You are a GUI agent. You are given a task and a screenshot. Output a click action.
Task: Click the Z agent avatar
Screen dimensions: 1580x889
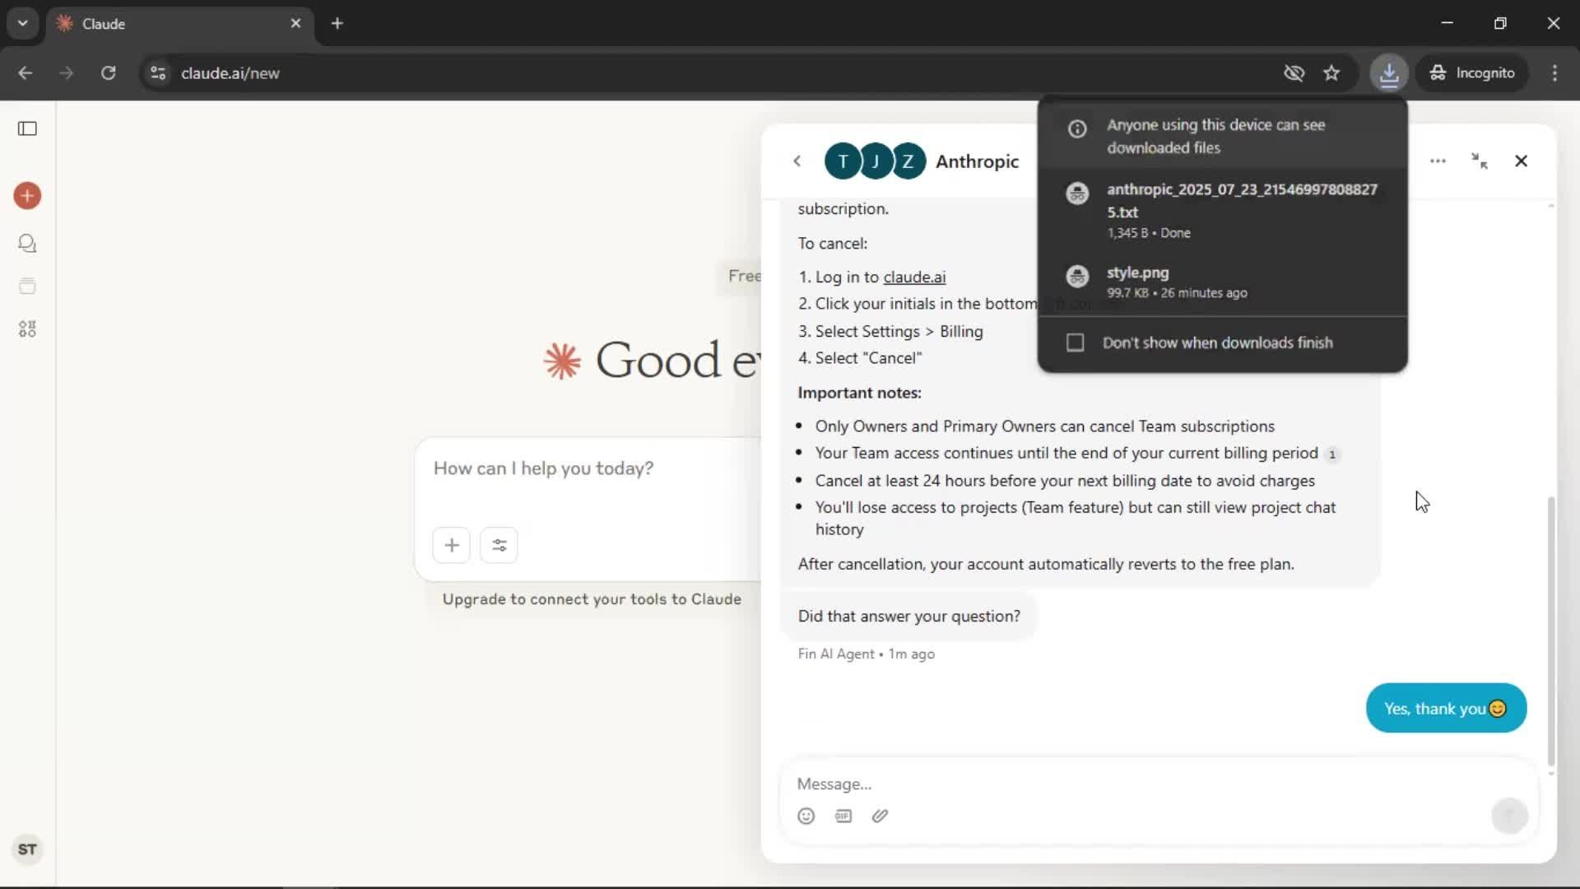pyautogui.click(x=908, y=161)
